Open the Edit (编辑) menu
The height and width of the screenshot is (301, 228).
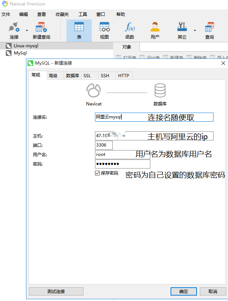[23, 14]
